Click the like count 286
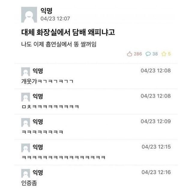This screenshot has width=192, height=192. pos(138,54)
